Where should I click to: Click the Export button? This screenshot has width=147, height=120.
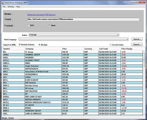tap(137, 45)
